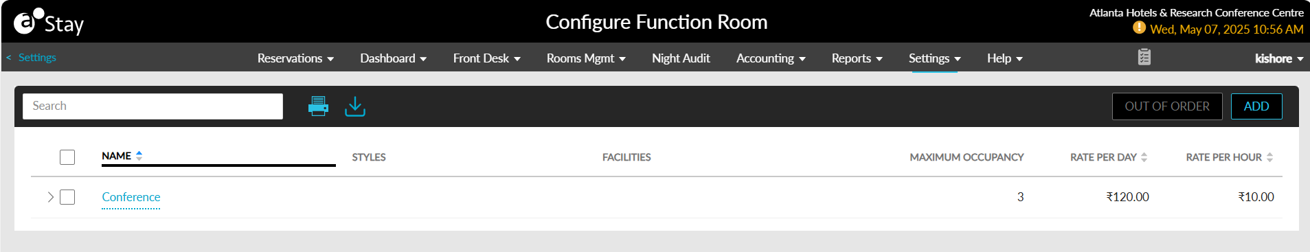This screenshot has width=1310, height=252.
Task: Click the printer icon
Action: click(318, 106)
